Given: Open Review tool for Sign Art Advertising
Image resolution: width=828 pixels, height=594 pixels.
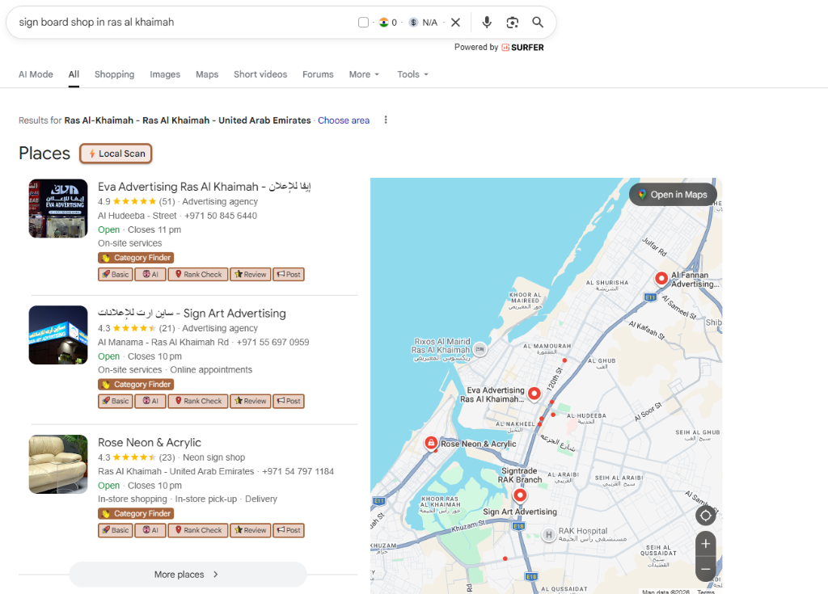Looking at the screenshot, I should click(251, 402).
